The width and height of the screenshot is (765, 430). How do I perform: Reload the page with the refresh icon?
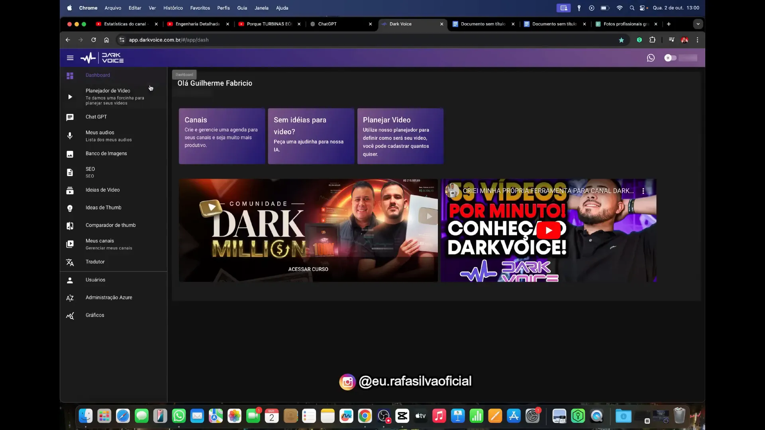(93, 40)
